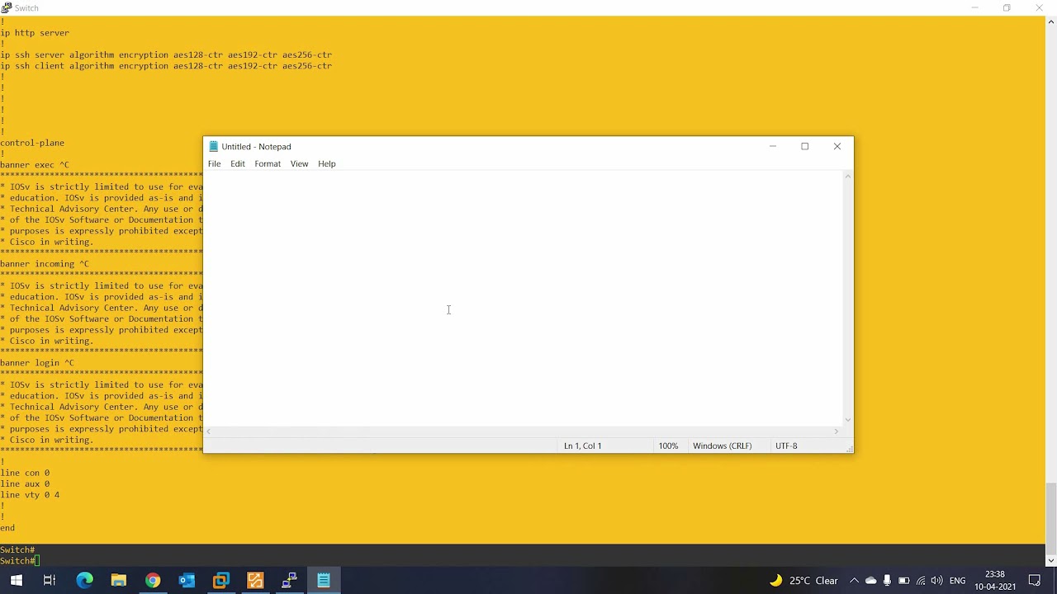Click the 'end' line in the terminal

point(7,528)
